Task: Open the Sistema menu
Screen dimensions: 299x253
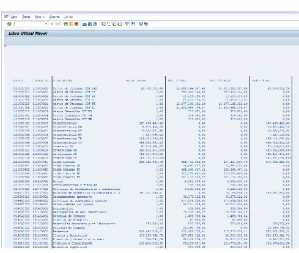Action: click(x=54, y=17)
